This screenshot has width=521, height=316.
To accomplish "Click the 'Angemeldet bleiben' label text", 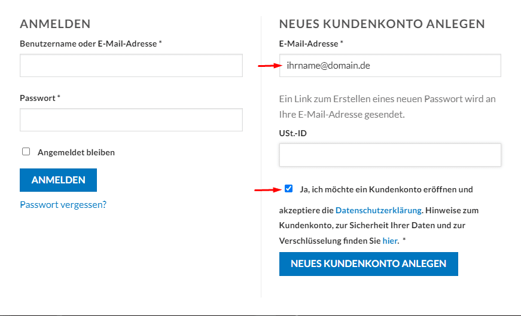I will pyautogui.click(x=76, y=152).
